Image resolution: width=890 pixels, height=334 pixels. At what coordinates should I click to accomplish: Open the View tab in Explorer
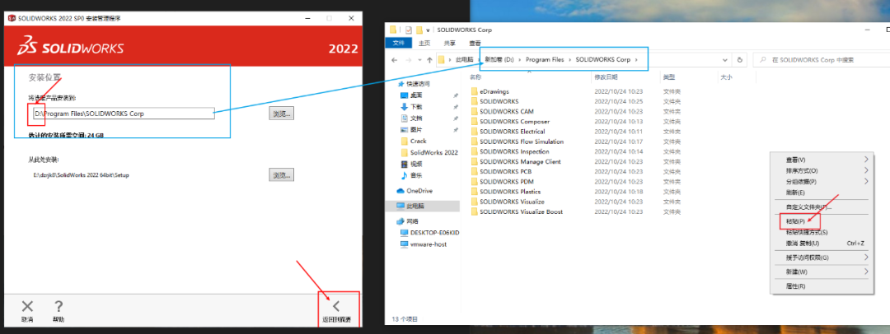(475, 43)
